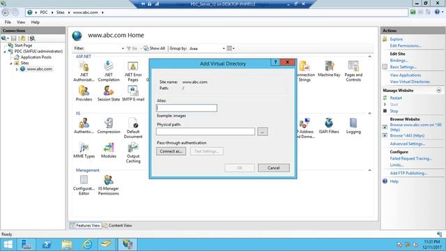This screenshot has width=446, height=251.
Task: Open Advanced Settings... link
Action: coord(407,144)
